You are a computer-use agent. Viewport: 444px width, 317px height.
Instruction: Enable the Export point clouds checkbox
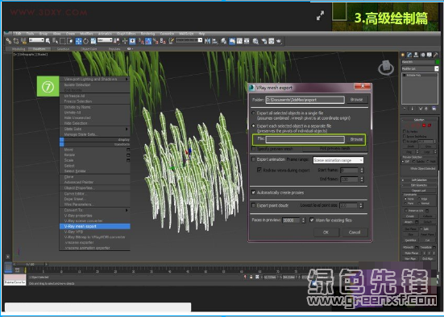[x=254, y=205]
